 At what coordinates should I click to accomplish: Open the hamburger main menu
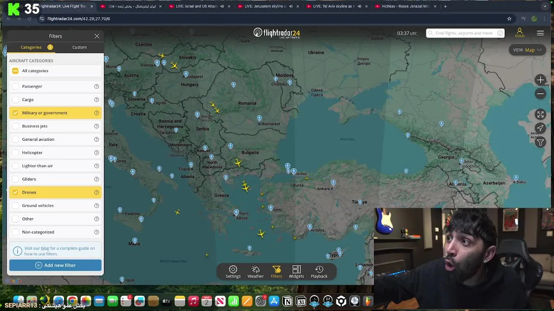click(x=540, y=33)
